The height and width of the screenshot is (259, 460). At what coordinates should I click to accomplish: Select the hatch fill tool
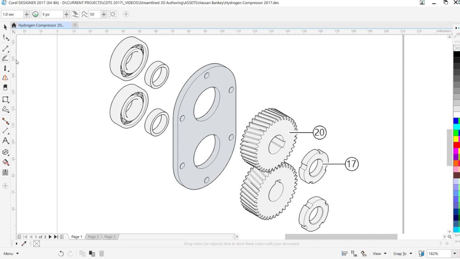(5, 172)
